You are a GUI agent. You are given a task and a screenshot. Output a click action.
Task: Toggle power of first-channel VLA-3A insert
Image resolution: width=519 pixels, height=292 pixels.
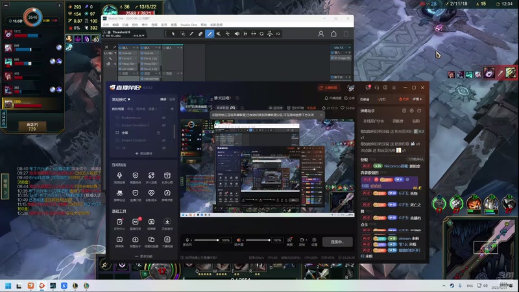[120, 53]
